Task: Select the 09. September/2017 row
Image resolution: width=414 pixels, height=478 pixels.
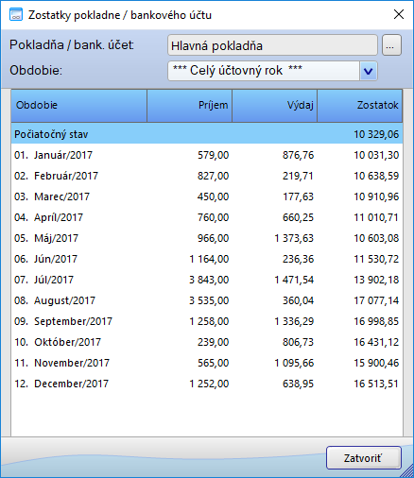Action: (207, 321)
